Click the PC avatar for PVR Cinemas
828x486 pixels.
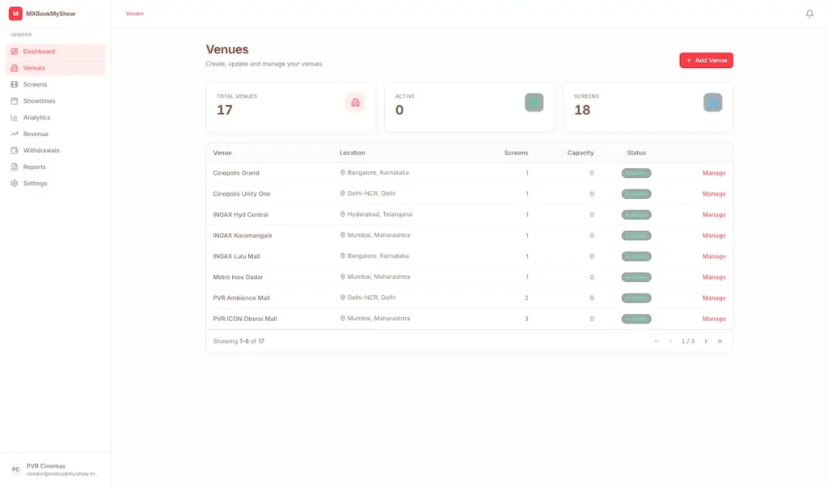pyautogui.click(x=16, y=469)
